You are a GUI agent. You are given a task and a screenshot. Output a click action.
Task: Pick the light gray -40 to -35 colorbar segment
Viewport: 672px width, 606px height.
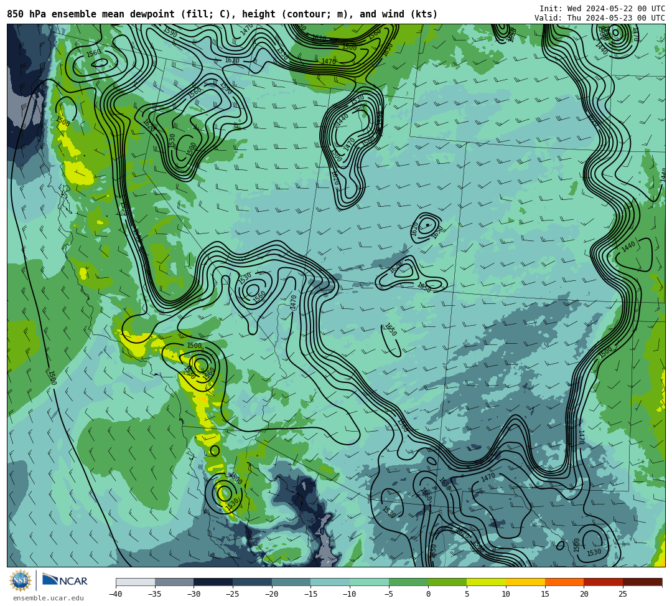(x=136, y=582)
